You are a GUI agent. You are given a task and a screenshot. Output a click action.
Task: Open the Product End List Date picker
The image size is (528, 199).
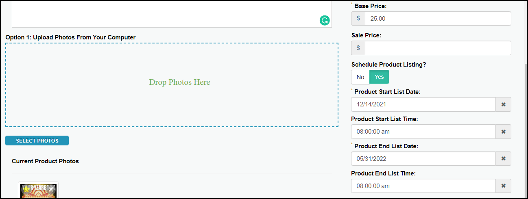click(x=423, y=159)
